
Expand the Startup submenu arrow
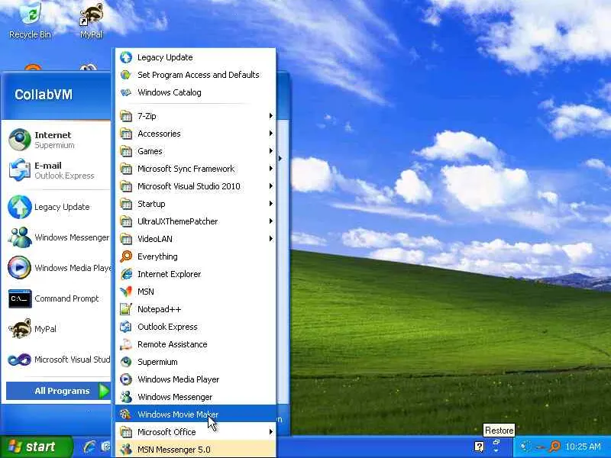point(270,204)
